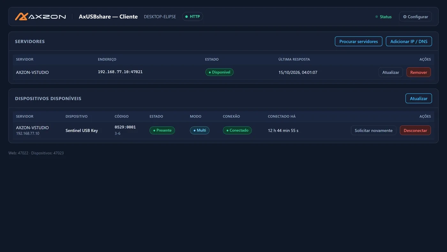447x252 pixels.
Task: Click the CONEXÃO column header
Action: tap(231, 116)
